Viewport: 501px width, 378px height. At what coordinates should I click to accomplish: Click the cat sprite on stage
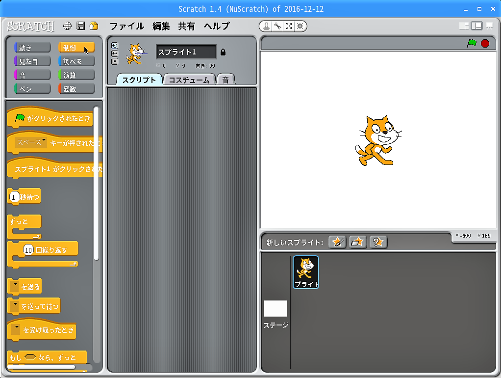click(378, 140)
